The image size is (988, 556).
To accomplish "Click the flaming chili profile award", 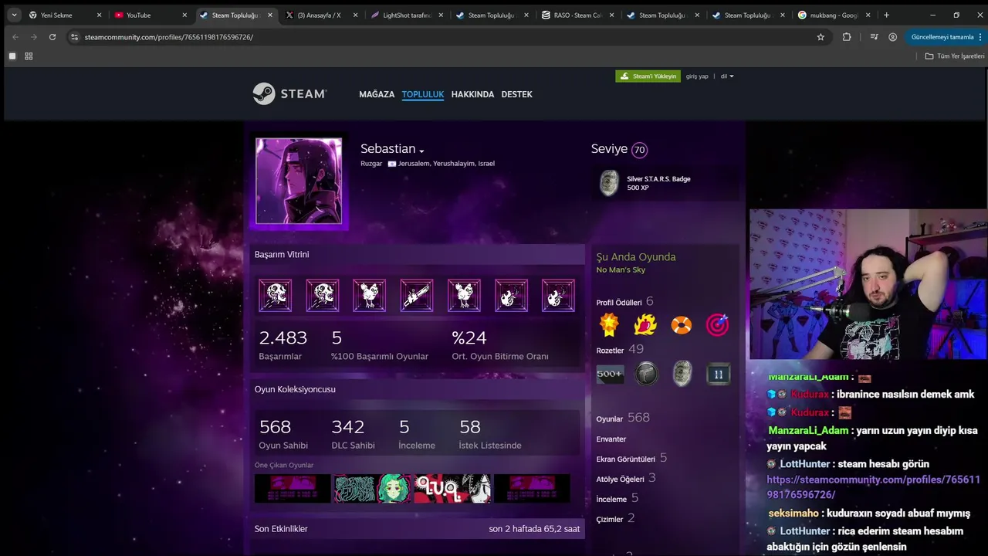I will pos(645,324).
